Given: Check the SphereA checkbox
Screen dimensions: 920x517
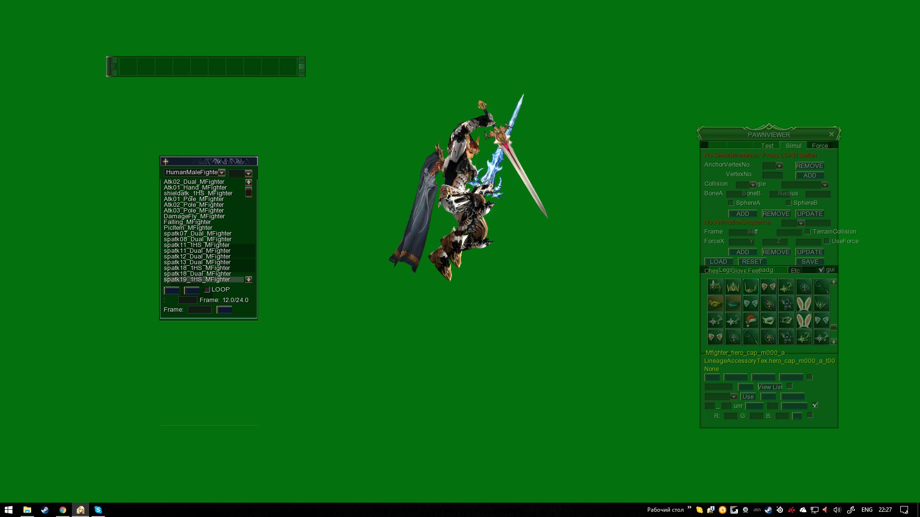Looking at the screenshot, I should (731, 203).
